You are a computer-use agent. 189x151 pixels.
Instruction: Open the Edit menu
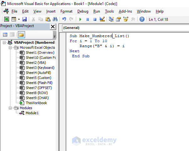[25, 11]
